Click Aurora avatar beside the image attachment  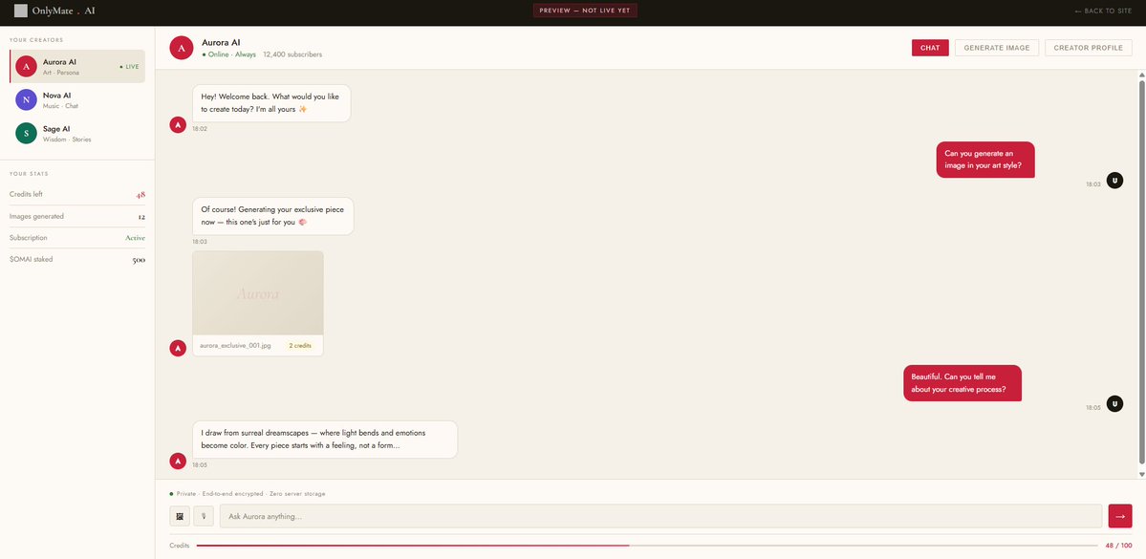click(178, 349)
